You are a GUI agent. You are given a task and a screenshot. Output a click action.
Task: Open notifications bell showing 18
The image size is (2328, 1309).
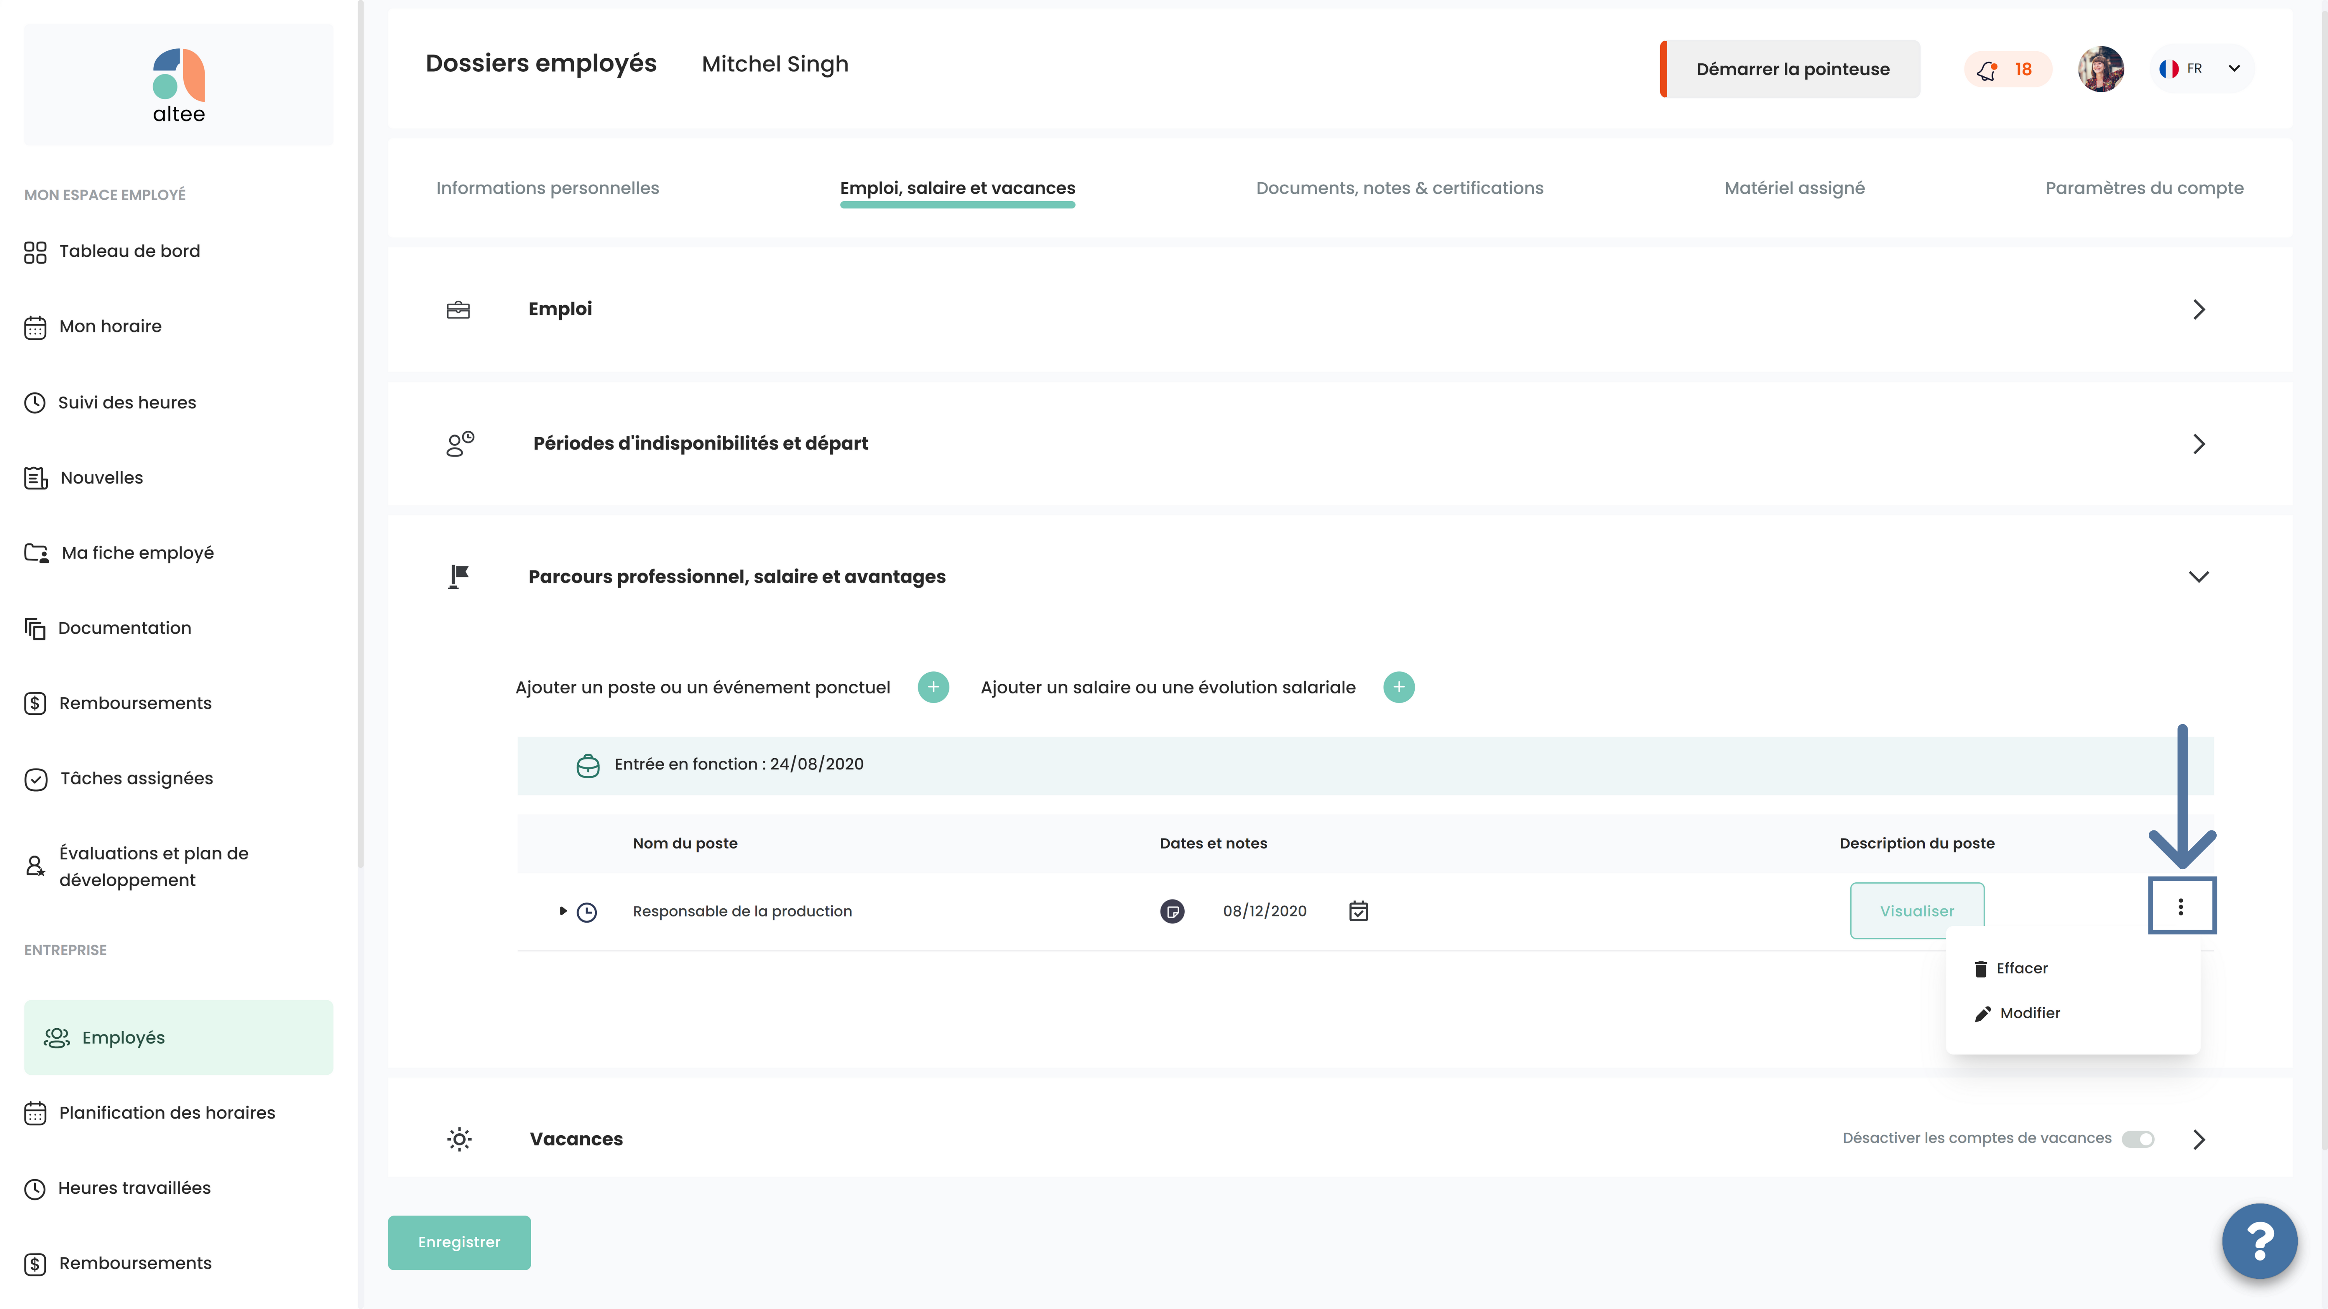coord(2007,69)
